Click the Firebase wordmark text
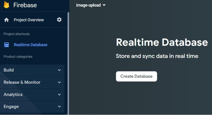Screen dimensions: 212x115 25,5
